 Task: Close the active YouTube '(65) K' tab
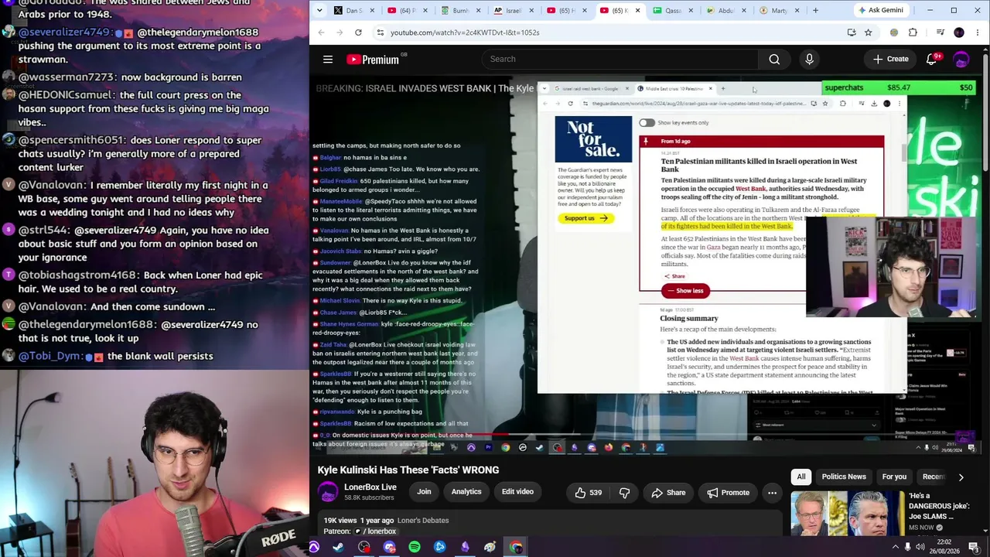point(639,11)
